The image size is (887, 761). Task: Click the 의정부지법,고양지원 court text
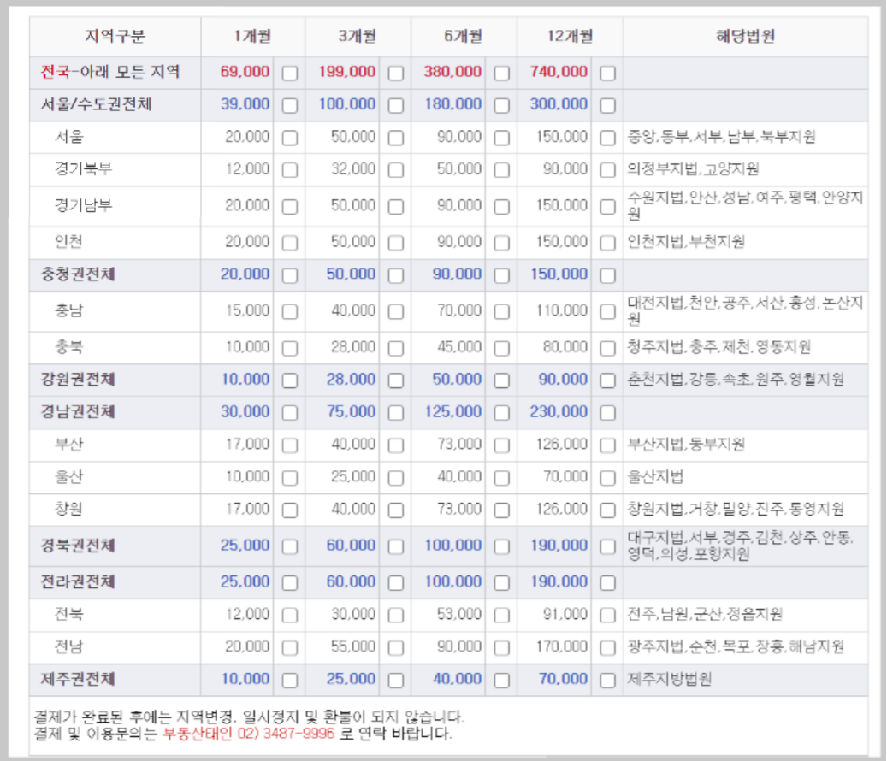pyautogui.click(x=693, y=168)
